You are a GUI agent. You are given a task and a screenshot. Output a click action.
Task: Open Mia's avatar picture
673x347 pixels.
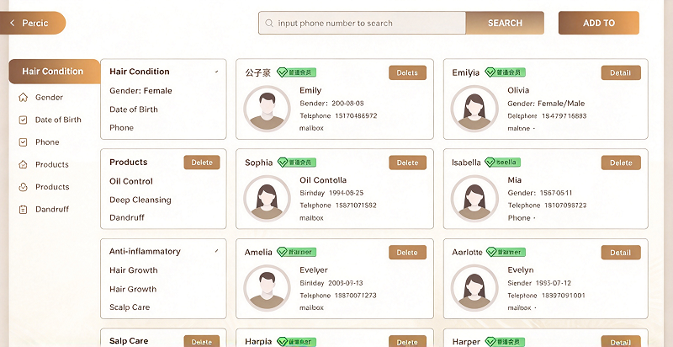click(x=474, y=199)
